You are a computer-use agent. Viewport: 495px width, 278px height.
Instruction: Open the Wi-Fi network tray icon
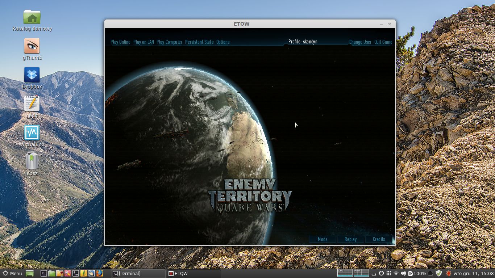[396, 273]
